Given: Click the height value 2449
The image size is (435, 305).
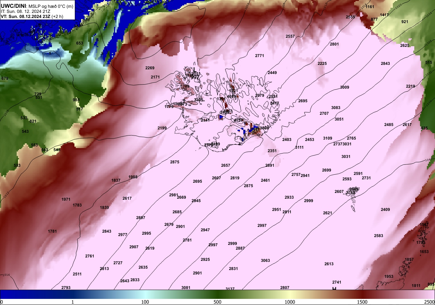Looking at the screenshot, I should click(x=272, y=73).
